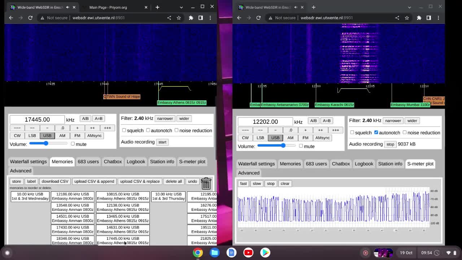Image resolution: width=462 pixels, height=260 pixels.
Task: Open extensions puzzle icon in left browser
Action: pyautogui.click(x=191, y=18)
